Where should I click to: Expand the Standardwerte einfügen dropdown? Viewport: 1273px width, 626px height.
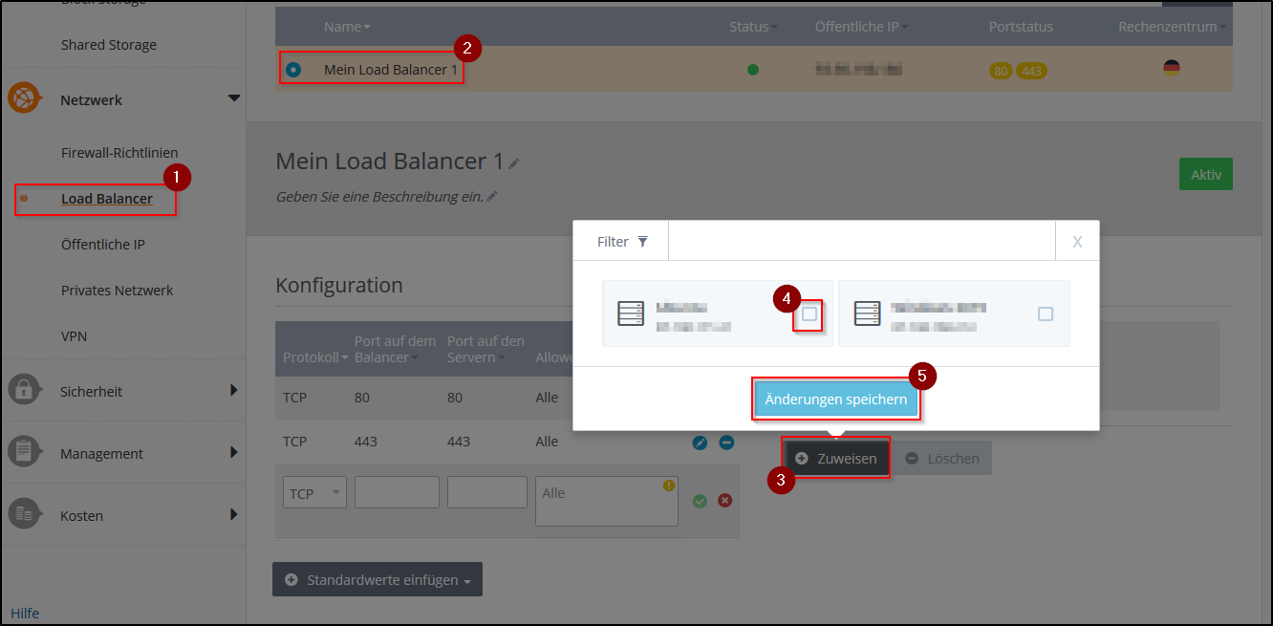click(x=378, y=580)
